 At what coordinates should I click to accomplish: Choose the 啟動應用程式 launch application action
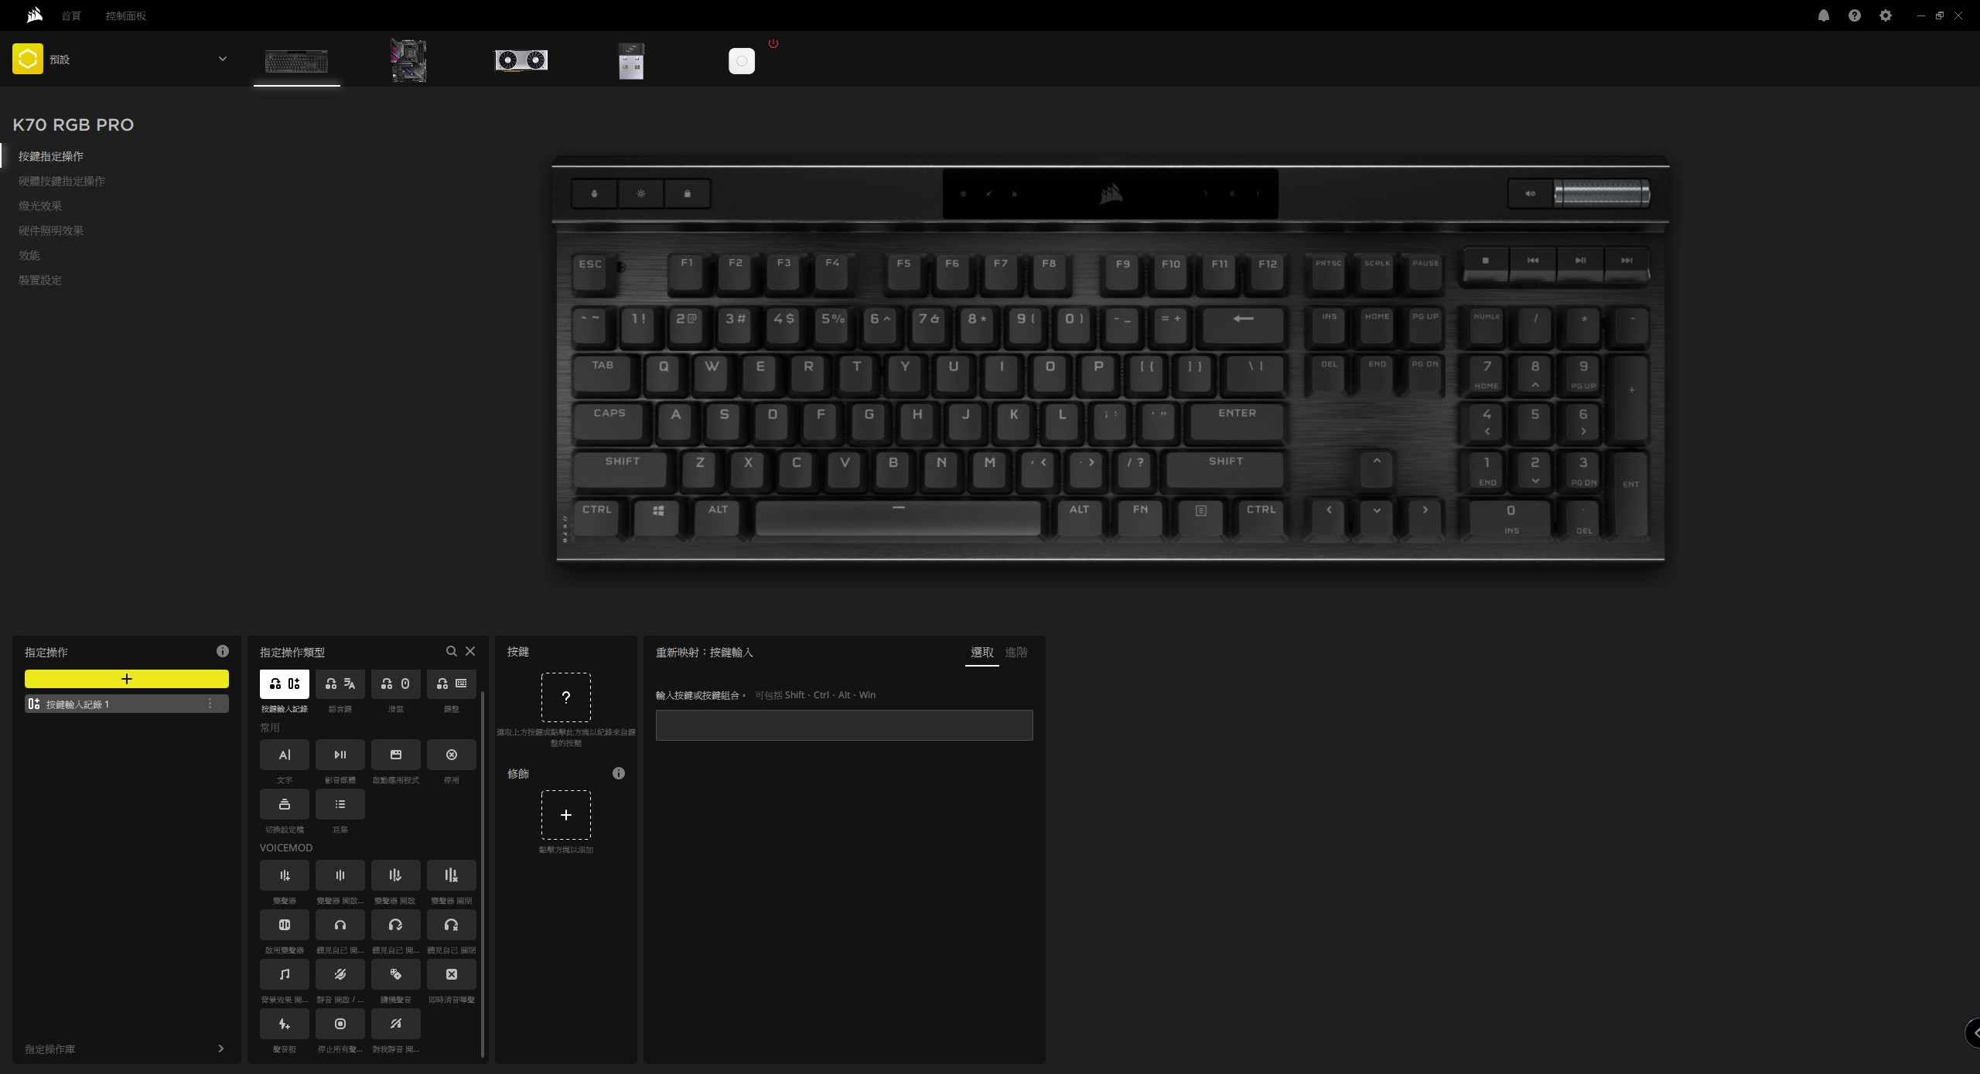coord(395,755)
